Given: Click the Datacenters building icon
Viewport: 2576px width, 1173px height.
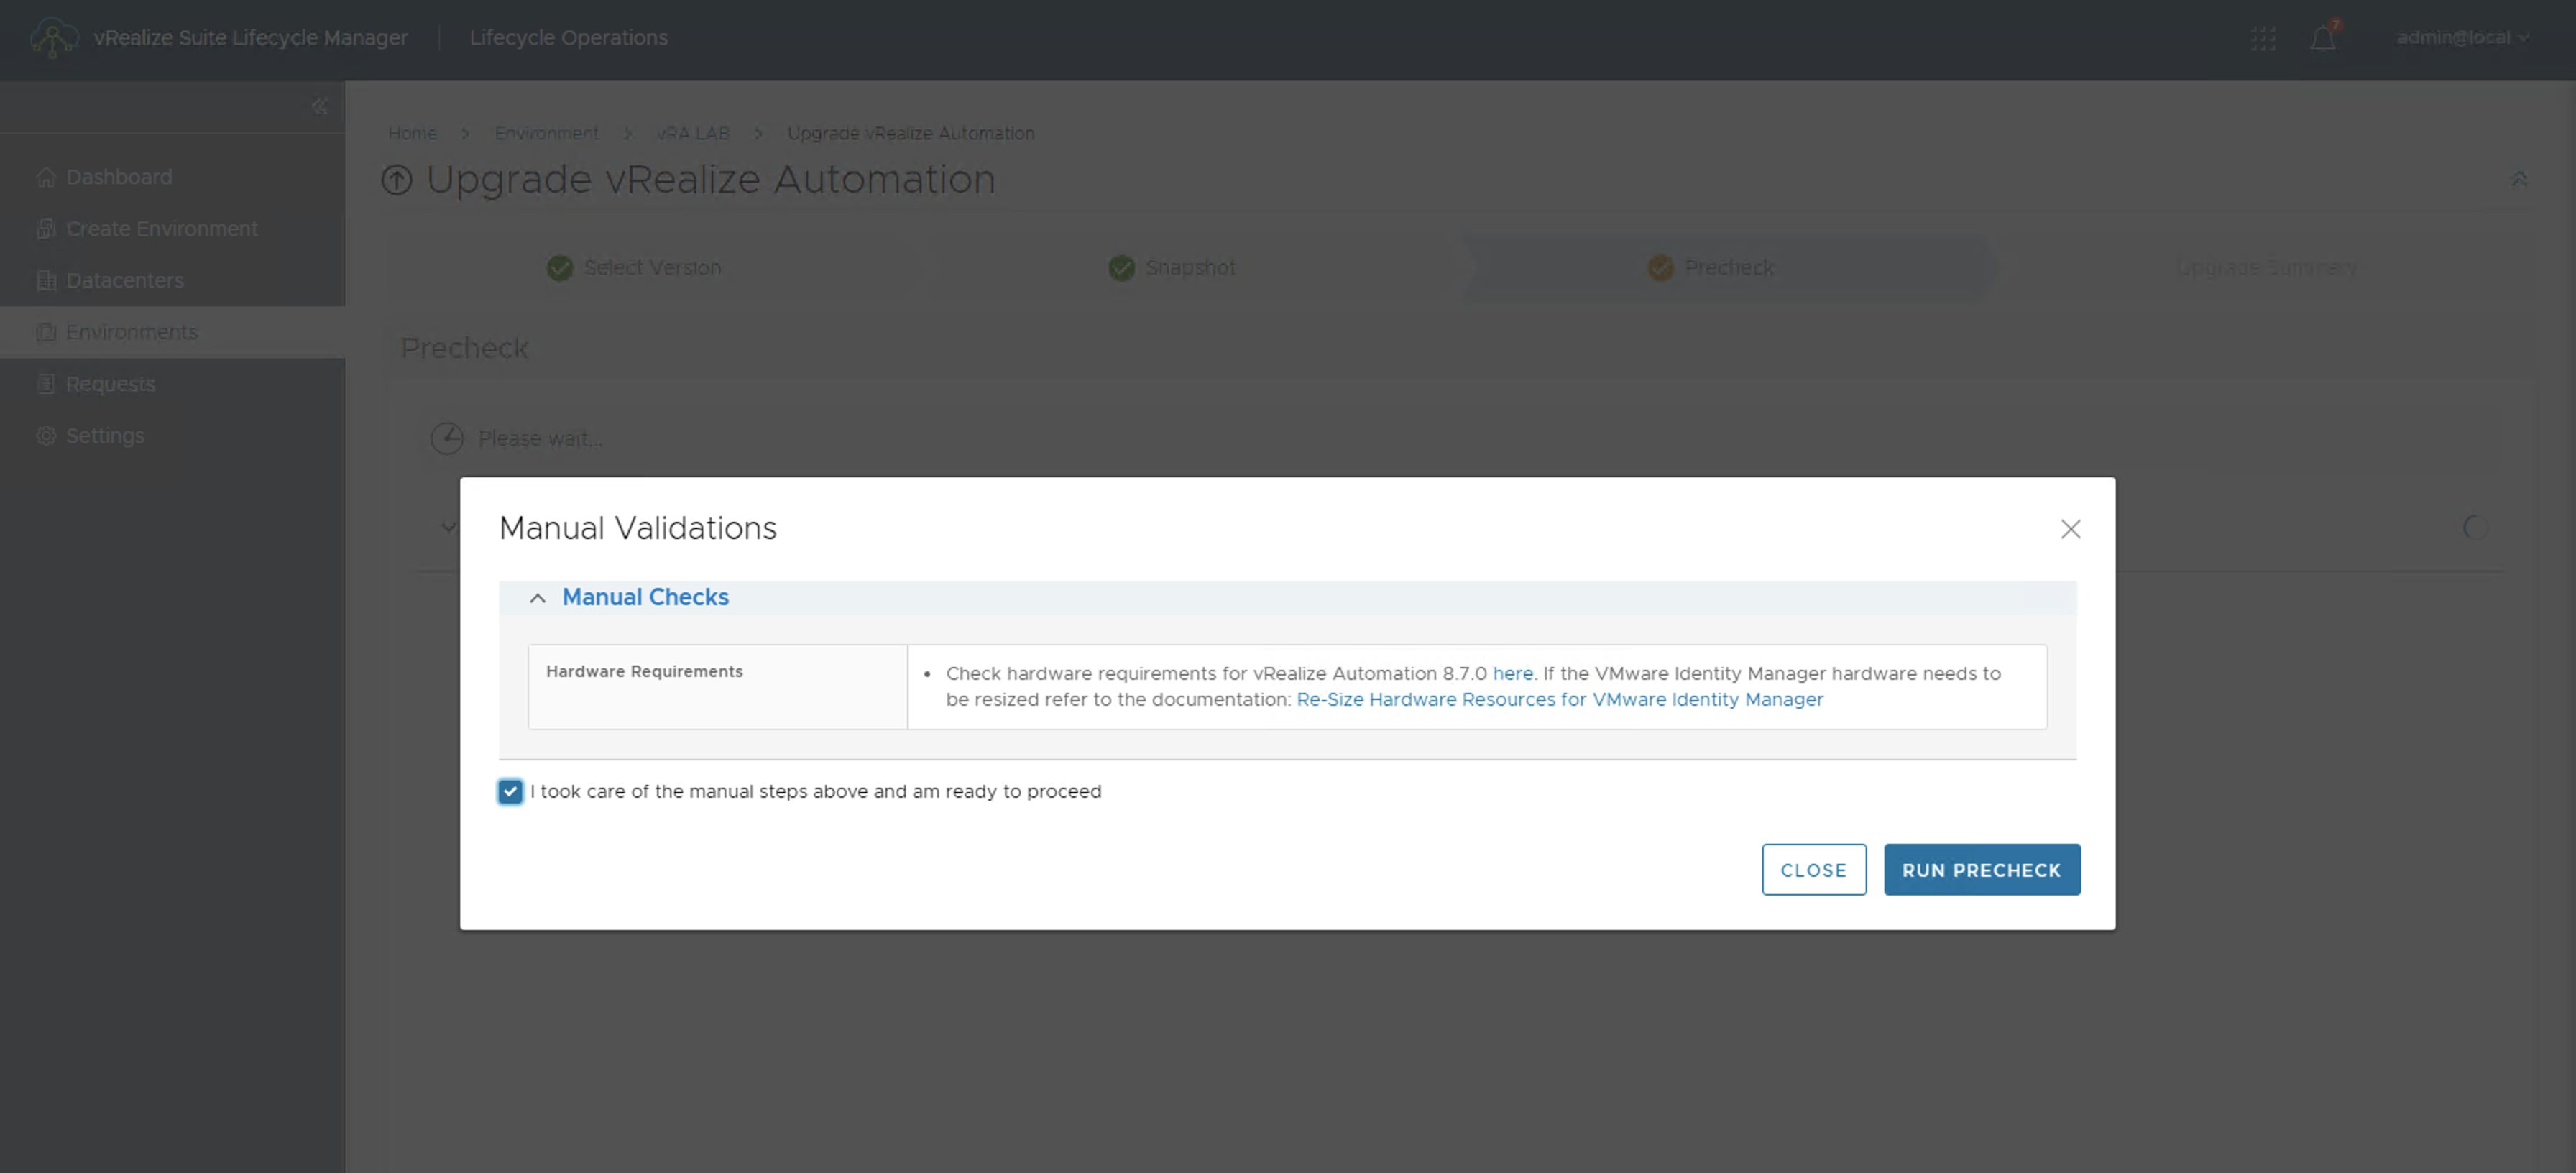Looking at the screenshot, I should click(x=46, y=281).
